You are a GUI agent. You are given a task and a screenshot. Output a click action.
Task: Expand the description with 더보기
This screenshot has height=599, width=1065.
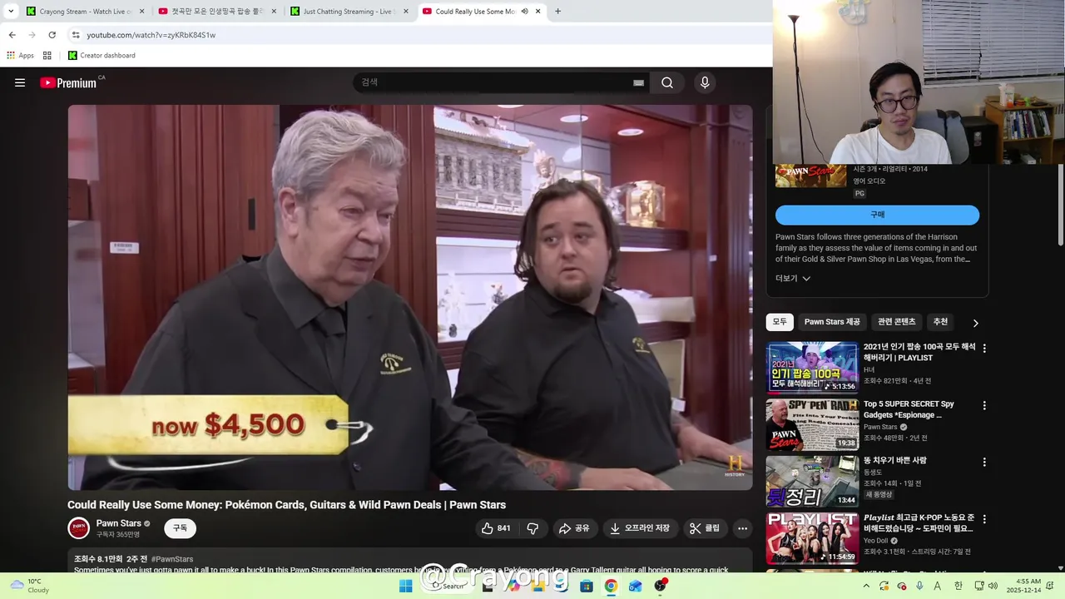point(793,279)
